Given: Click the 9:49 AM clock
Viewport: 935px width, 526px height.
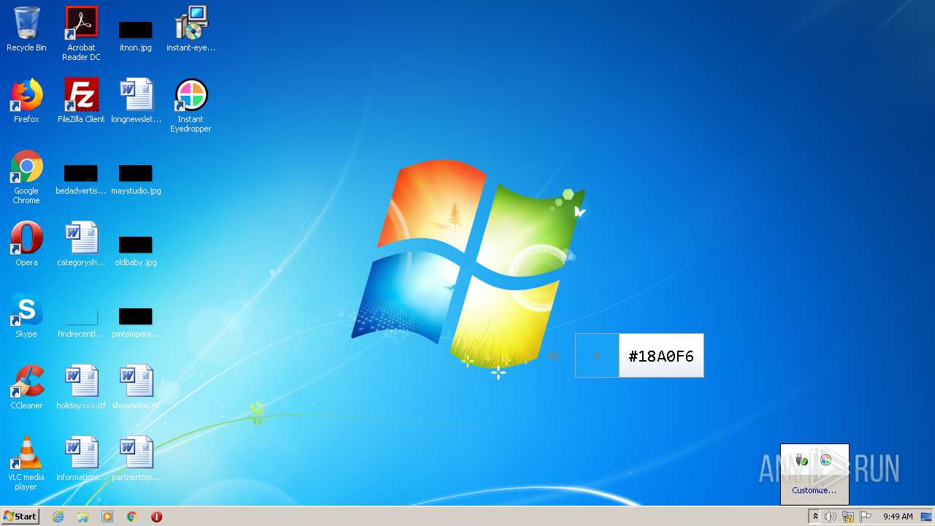Looking at the screenshot, I should (898, 517).
